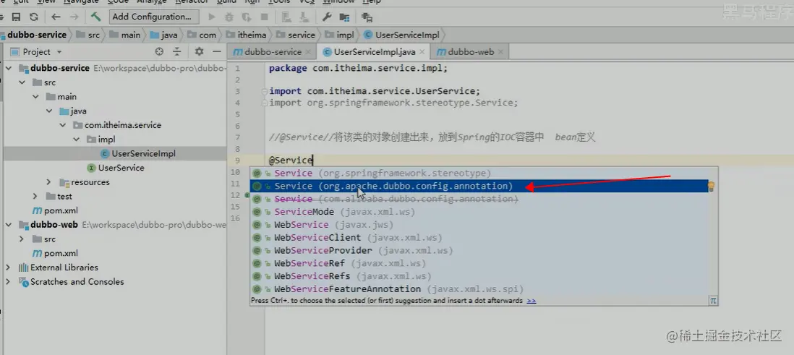Collapse the impl package node
The width and height of the screenshot is (794, 355).
pyautogui.click(x=77, y=140)
